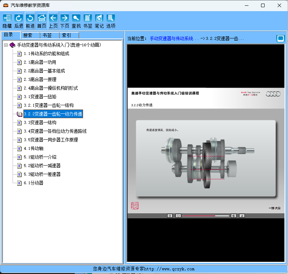The width and height of the screenshot is (288, 274).
Task: Click the fullscreen display icon beside 当前位置
Action: [280, 38]
